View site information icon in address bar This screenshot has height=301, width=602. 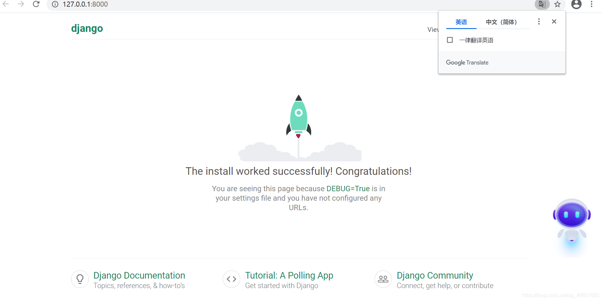tap(55, 4)
